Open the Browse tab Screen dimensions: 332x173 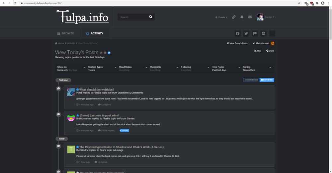pos(66,33)
